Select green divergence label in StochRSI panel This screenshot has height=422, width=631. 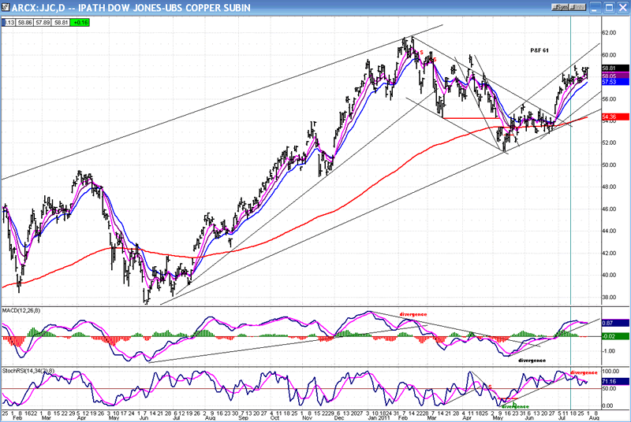point(515,407)
